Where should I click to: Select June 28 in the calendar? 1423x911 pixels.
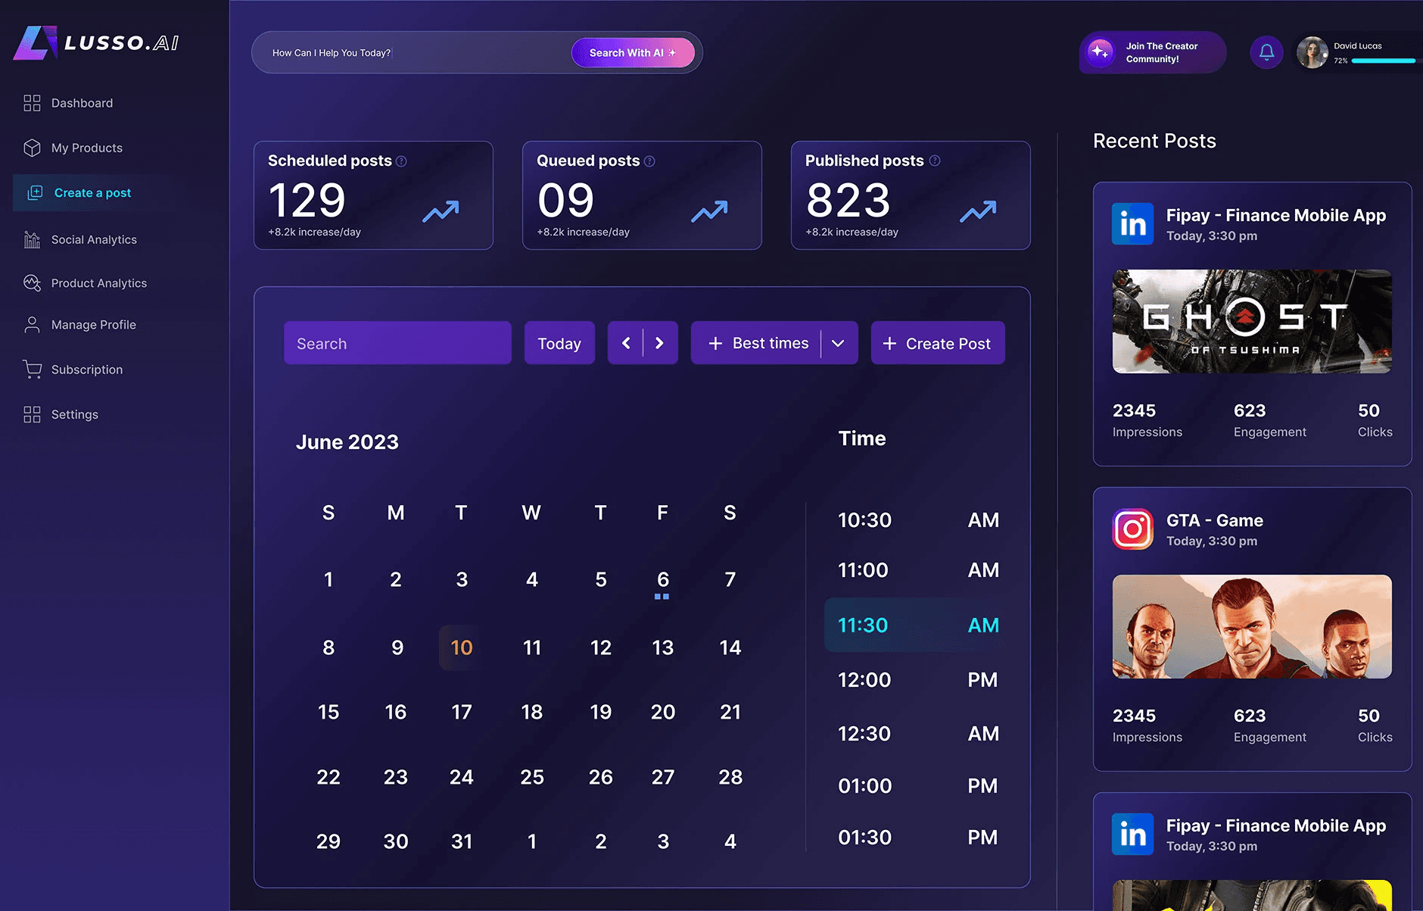click(x=730, y=777)
